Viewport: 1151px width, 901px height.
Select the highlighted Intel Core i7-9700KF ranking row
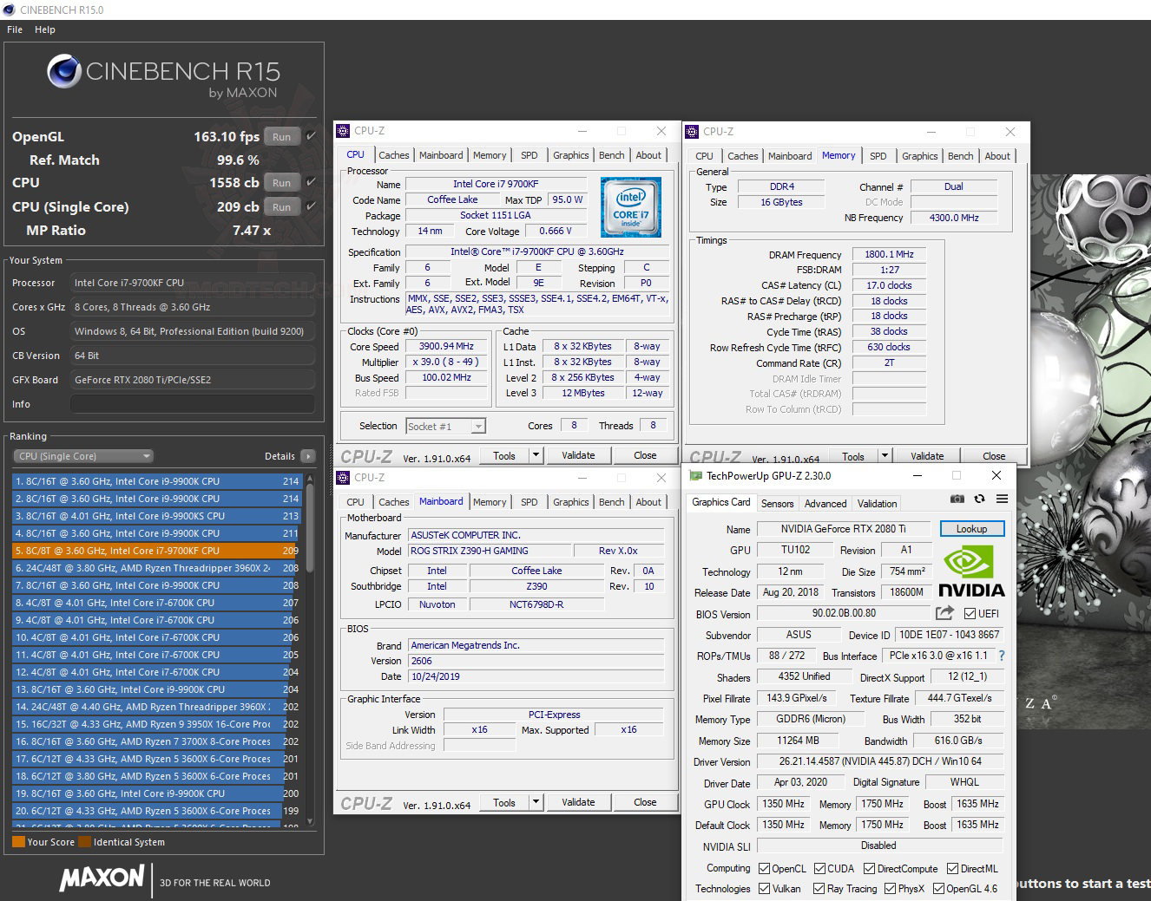tap(156, 551)
